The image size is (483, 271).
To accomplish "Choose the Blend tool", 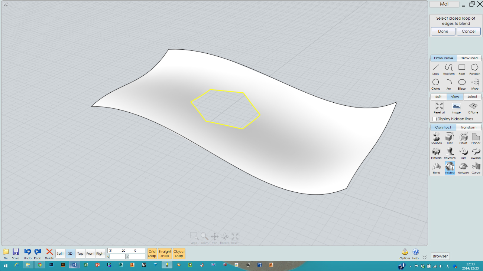I will (436, 168).
